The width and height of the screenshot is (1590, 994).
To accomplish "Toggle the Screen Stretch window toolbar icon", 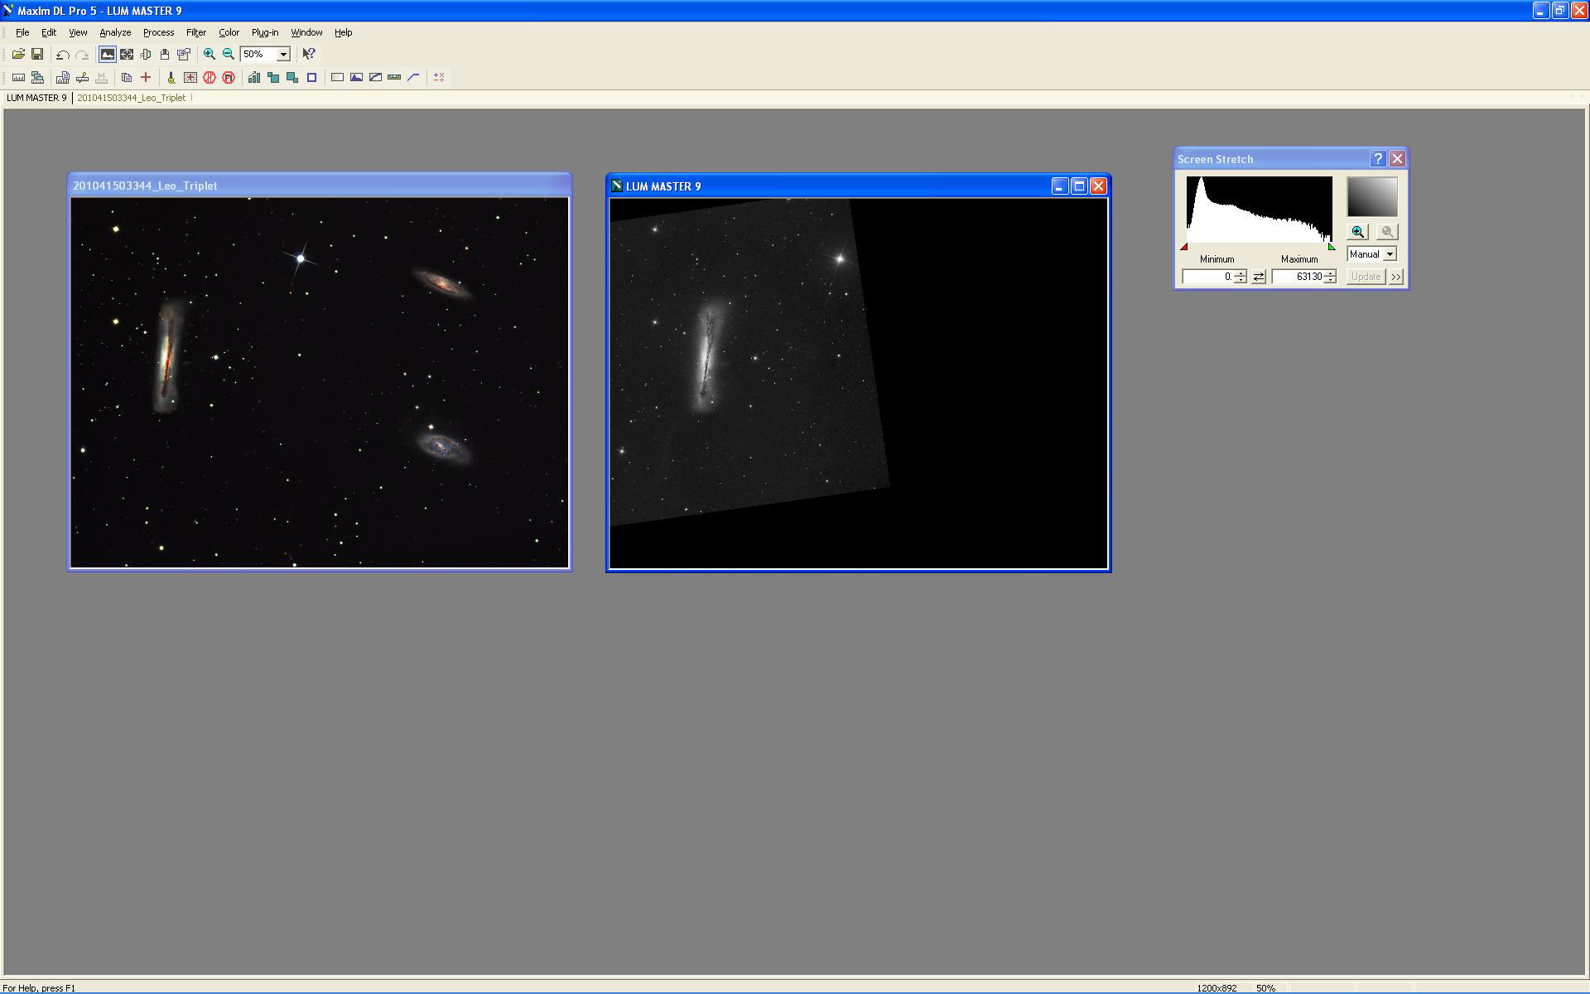I will [x=108, y=54].
